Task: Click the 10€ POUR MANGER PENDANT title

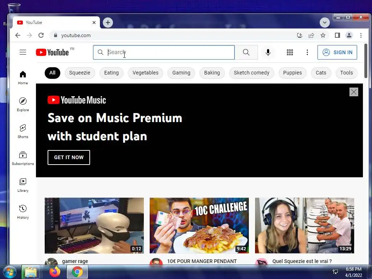Action: tap(202, 261)
